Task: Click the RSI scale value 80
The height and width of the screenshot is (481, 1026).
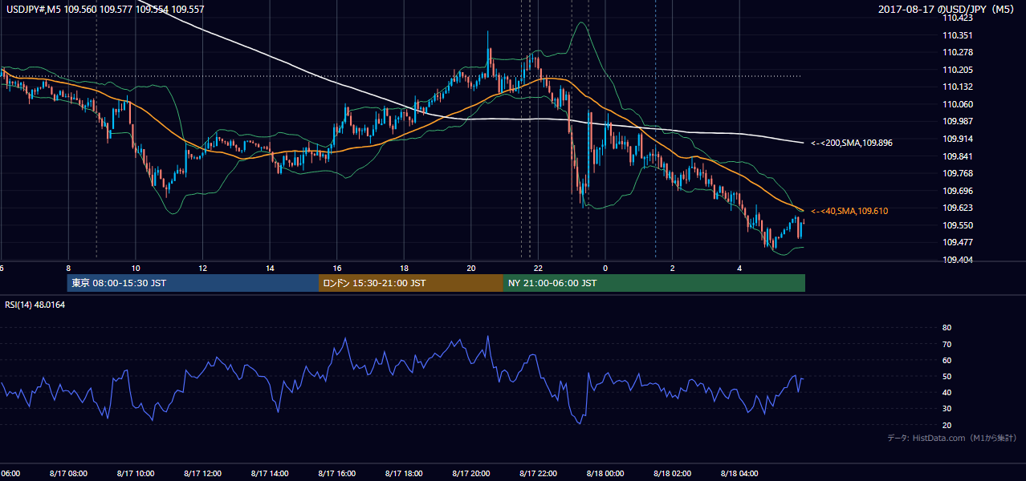Action: [x=947, y=328]
